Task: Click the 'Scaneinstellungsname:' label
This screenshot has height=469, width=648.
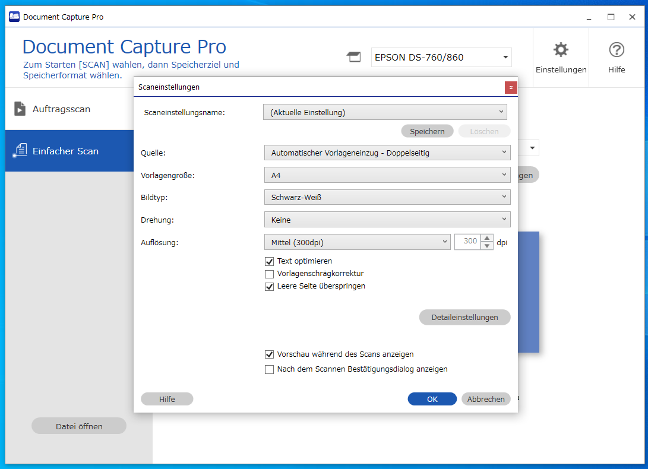Action: coord(184,112)
